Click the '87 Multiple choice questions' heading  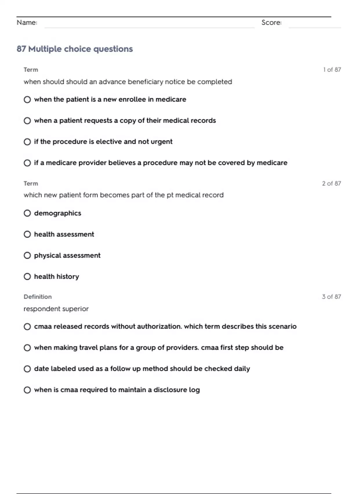(x=75, y=49)
